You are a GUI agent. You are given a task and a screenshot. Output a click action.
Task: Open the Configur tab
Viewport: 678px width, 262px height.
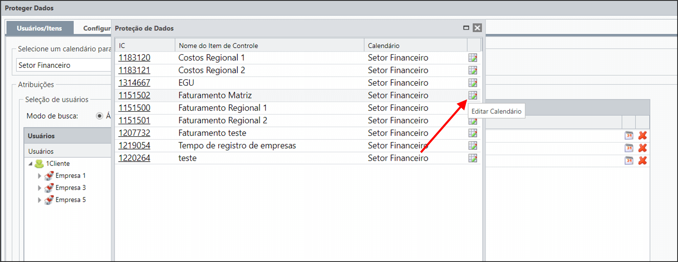(x=97, y=28)
